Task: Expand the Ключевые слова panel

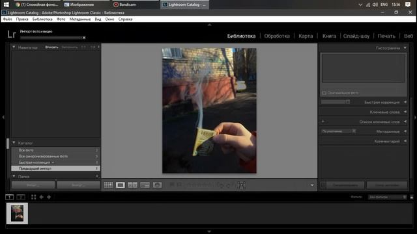Action: point(405,112)
